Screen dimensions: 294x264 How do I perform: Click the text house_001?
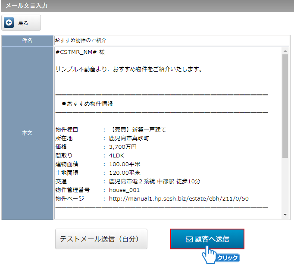pos(124,190)
